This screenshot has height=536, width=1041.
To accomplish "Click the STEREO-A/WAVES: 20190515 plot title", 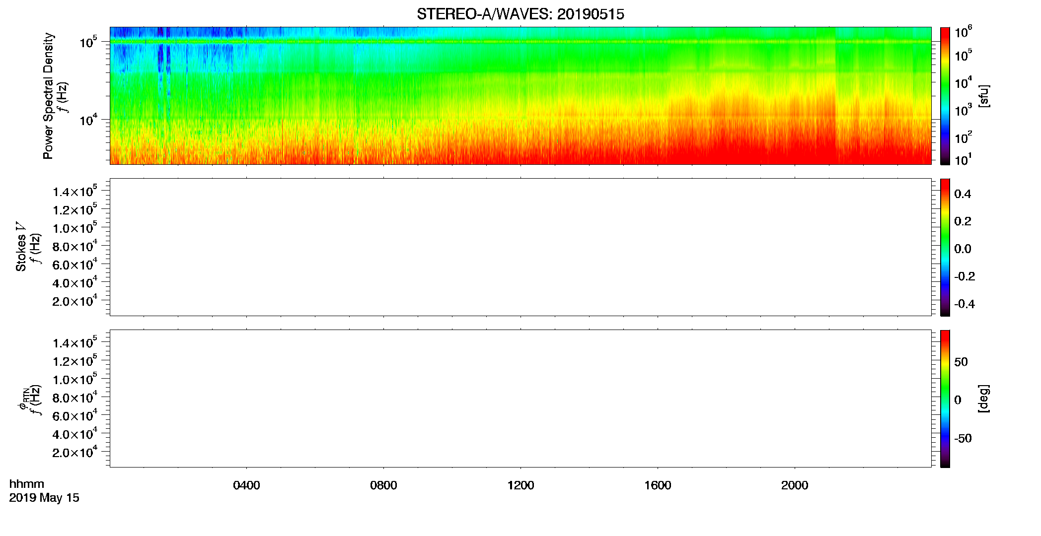I will click(520, 14).
